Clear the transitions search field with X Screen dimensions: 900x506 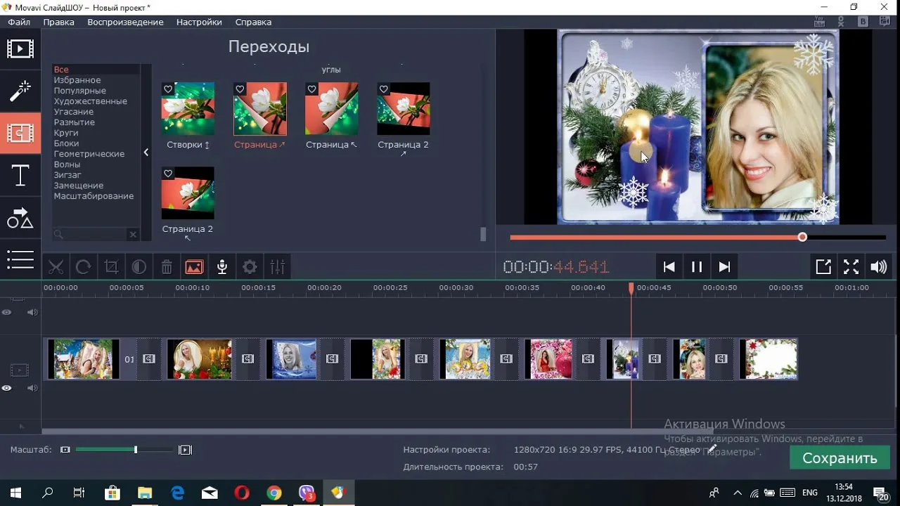[132, 235]
